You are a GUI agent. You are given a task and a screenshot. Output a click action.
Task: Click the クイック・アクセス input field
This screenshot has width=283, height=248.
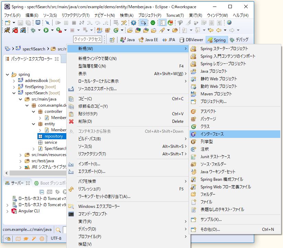[x=87, y=39]
